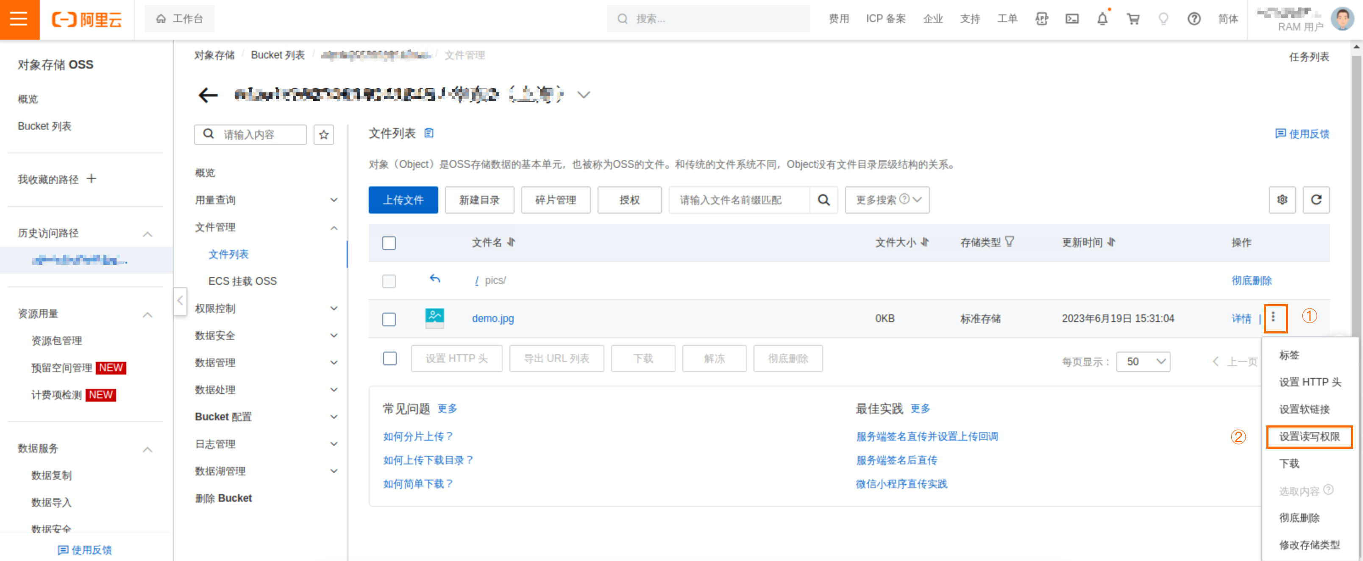Choose 修改存储类型 menu entry
Viewport: 1363px width, 561px height.
pyautogui.click(x=1309, y=544)
